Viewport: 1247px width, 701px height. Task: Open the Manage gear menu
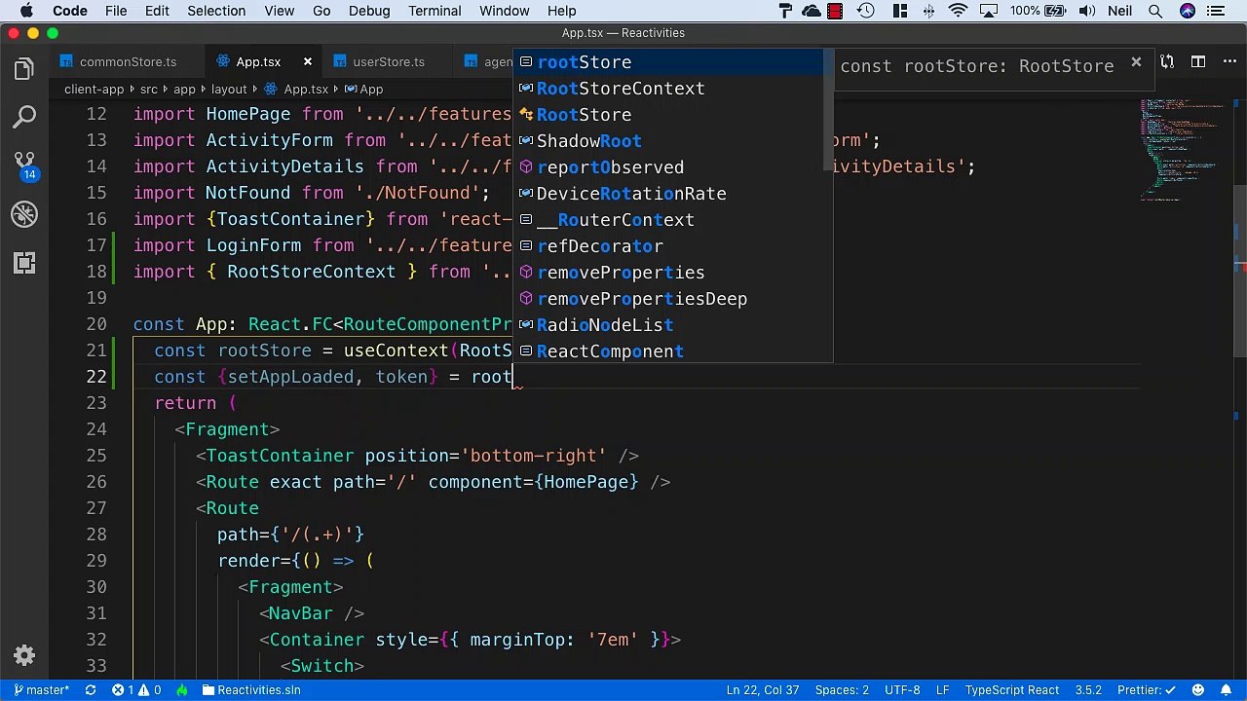(24, 655)
